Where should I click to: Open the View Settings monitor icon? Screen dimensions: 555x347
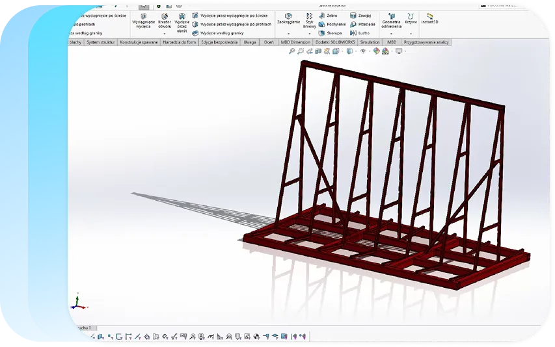(399, 51)
